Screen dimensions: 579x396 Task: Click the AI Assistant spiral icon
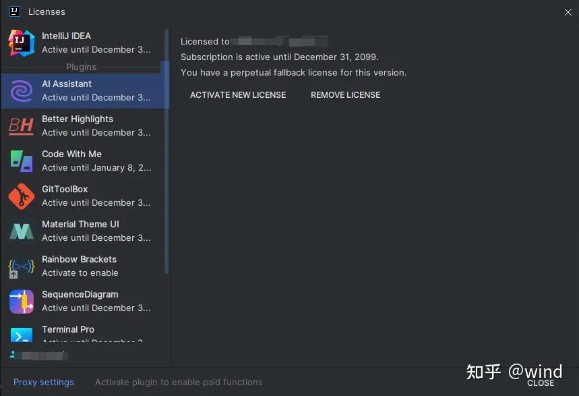[21, 90]
